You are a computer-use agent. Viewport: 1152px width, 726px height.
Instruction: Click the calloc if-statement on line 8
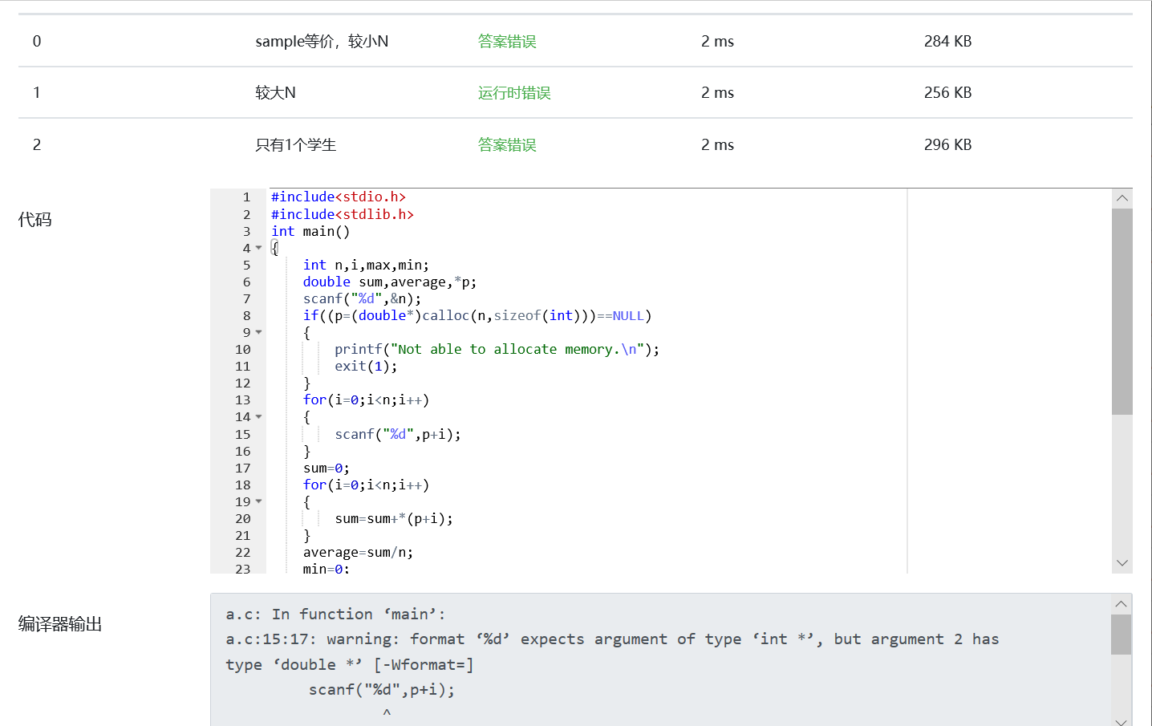pyautogui.click(x=477, y=315)
